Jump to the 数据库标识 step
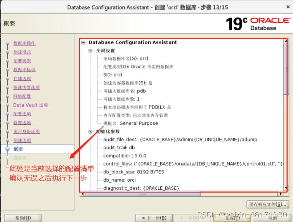The width and height of the screenshot is (293, 222). coord(24,70)
